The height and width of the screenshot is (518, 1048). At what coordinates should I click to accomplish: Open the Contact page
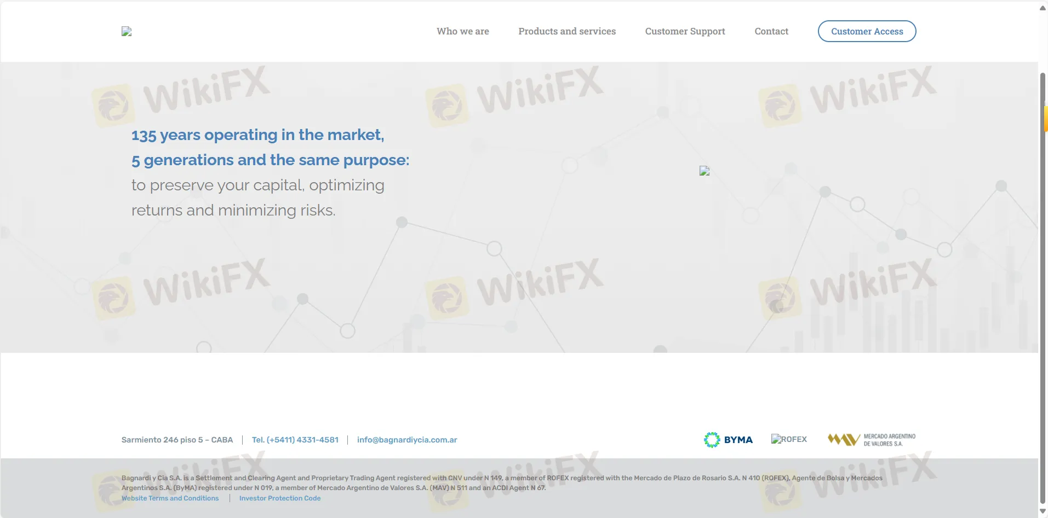771,31
